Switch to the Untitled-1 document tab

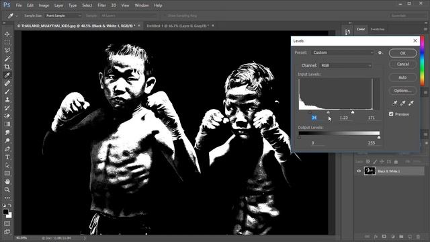click(x=177, y=26)
